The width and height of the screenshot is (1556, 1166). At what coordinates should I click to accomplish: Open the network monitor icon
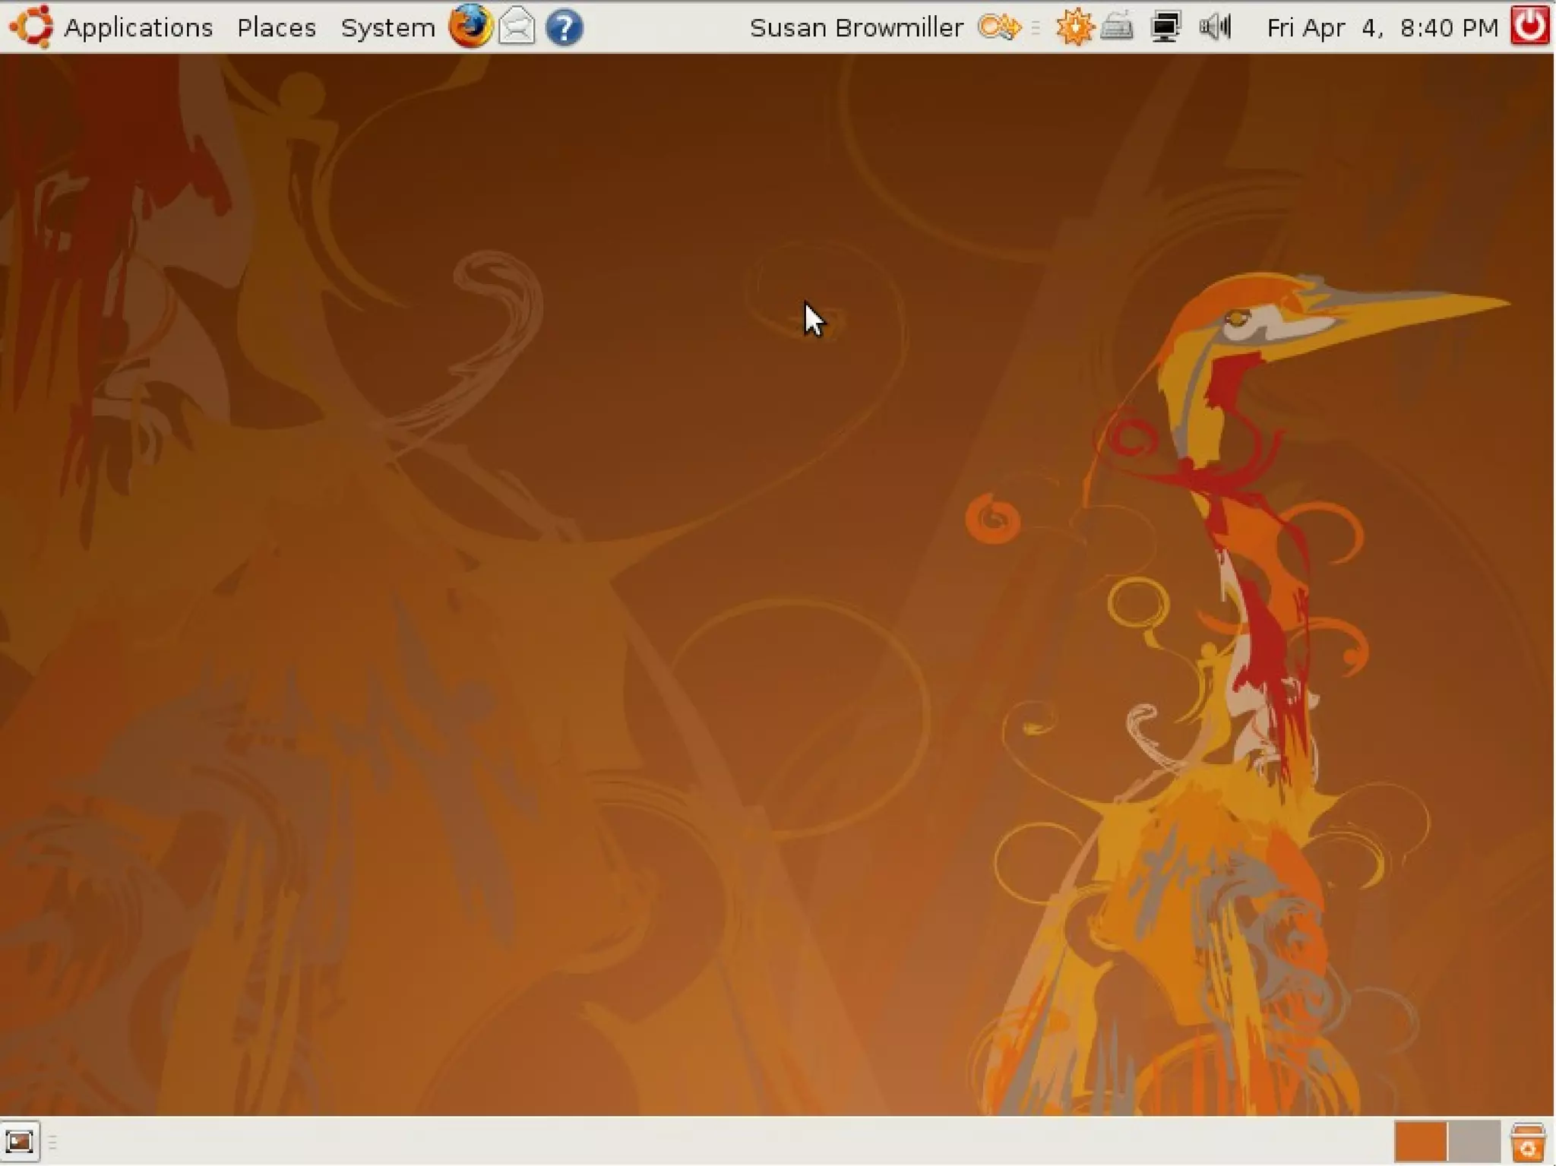(x=1165, y=27)
